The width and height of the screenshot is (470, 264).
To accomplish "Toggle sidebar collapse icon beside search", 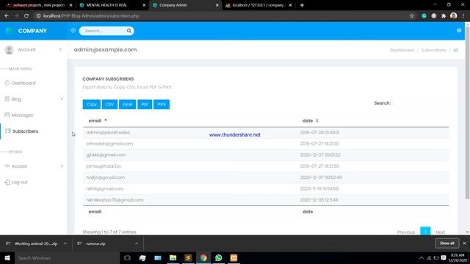I will [x=73, y=31].
